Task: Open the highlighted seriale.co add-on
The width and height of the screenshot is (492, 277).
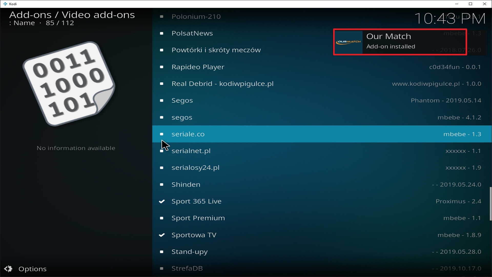Action: tap(322, 134)
